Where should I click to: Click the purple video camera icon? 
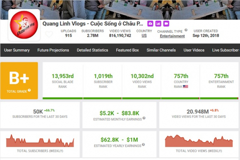pos(166,24)
